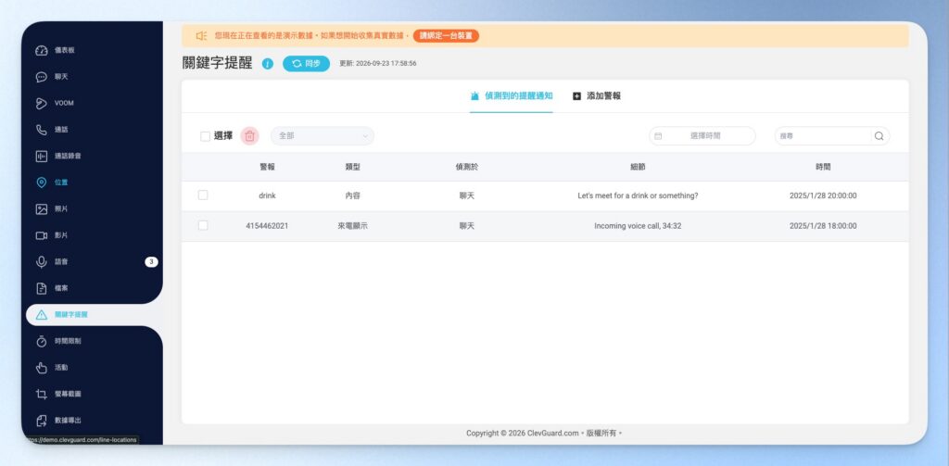Click the blue info icon beside 關鍵字提醒 title
The image size is (949, 466).
[x=268, y=64]
